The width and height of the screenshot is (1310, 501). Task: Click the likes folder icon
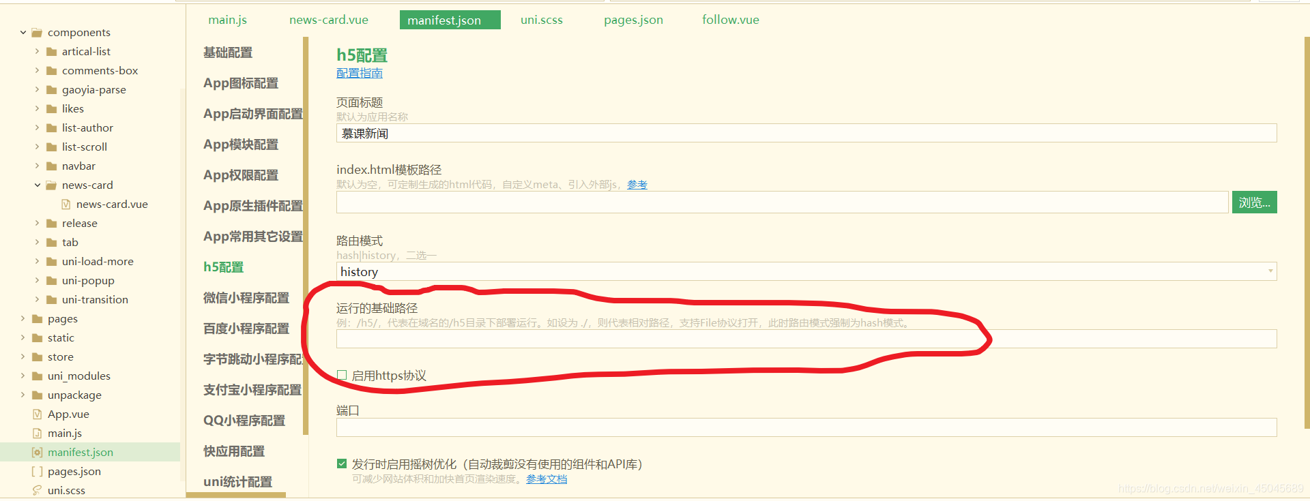pyautogui.click(x=51, y=109)
